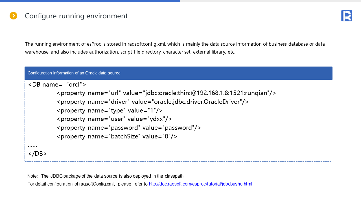Screen dimensions: 361x203
Task: Click the orange chevron icon beside the title
Action: 13,16
